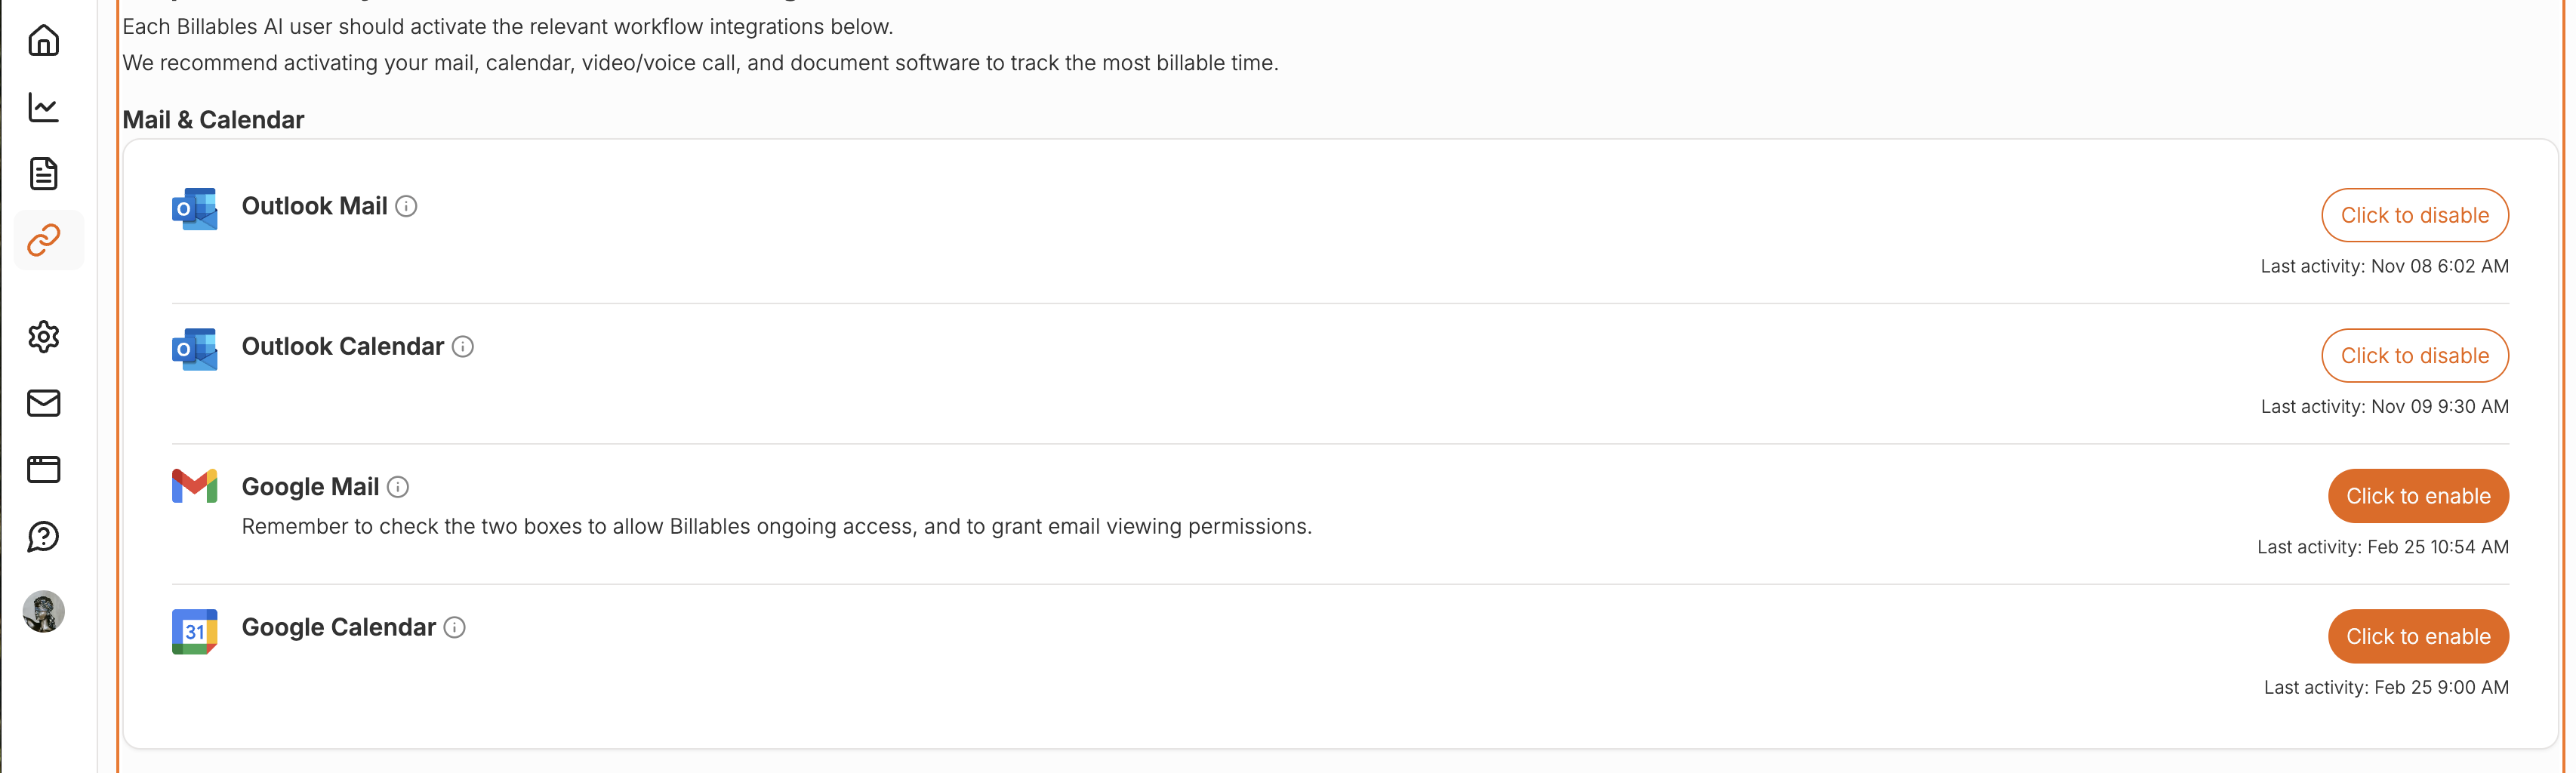Open the billing card icon in sidebar
The width and height of the screenshot is (2576, 773).
coord(44,469)
